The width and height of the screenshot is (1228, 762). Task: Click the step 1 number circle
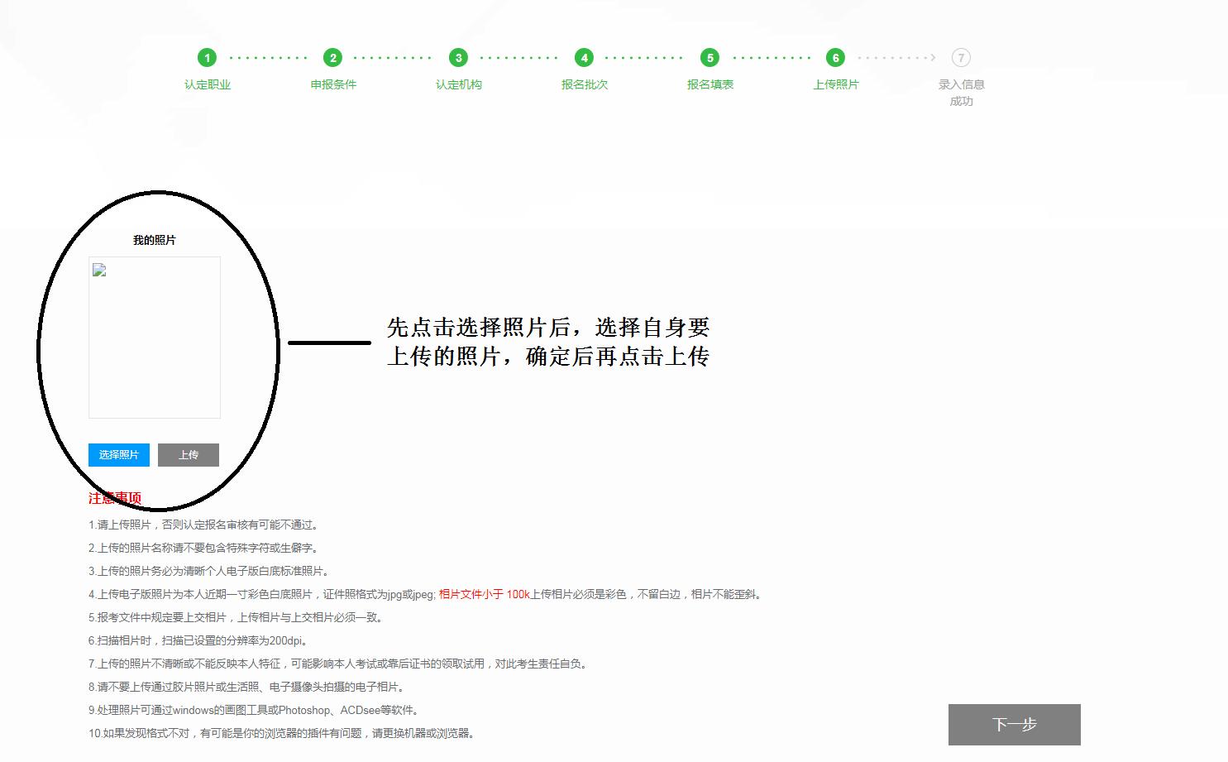tap(207, 58)
